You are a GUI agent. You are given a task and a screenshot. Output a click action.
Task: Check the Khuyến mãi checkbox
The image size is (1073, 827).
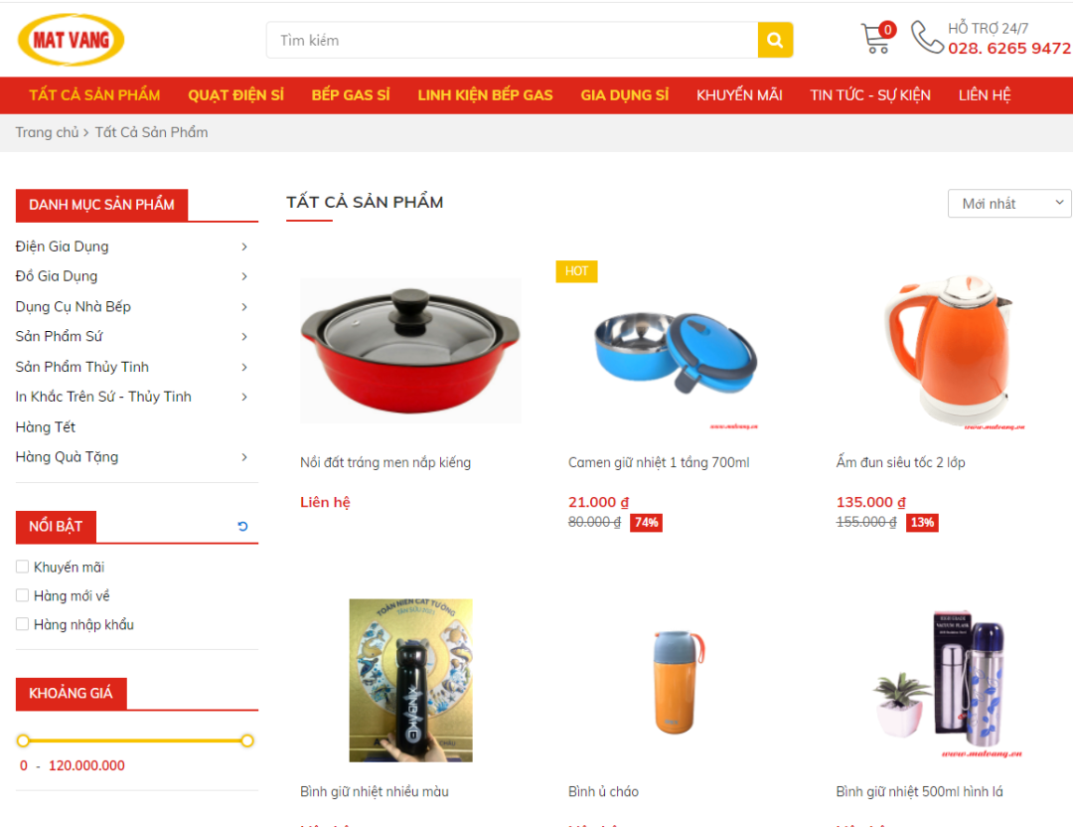pyautogui.click(x=23, y=567)
